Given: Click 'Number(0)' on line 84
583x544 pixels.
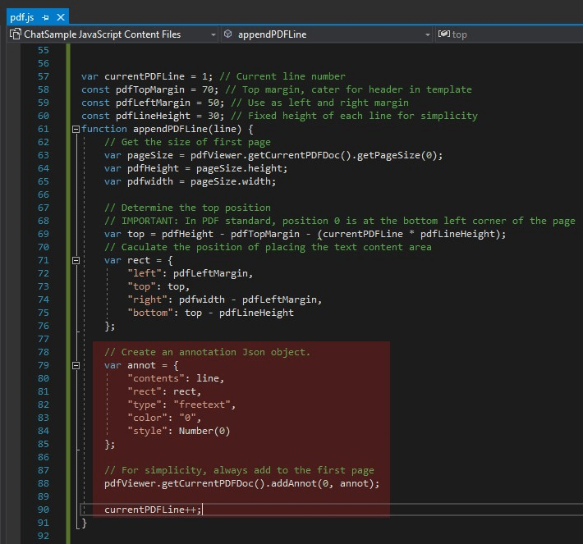Looking at the screenshot, I should 204,431.
